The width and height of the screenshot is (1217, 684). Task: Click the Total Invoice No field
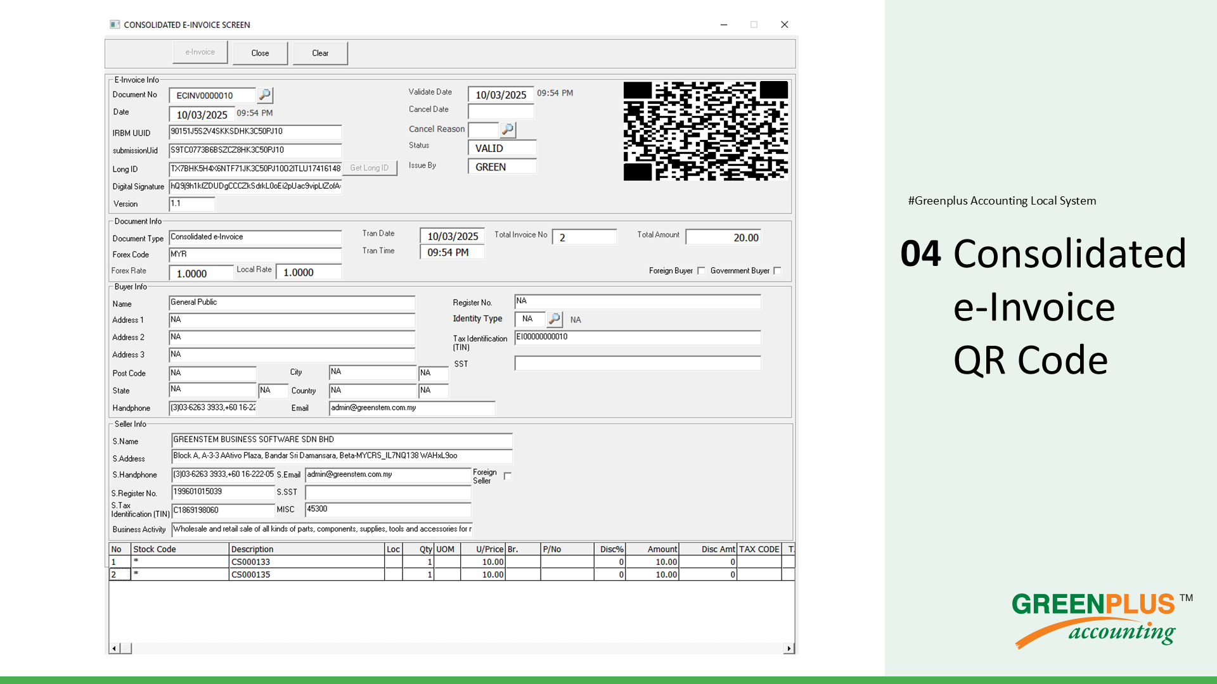pyautogui.click(x=584, y=237)
